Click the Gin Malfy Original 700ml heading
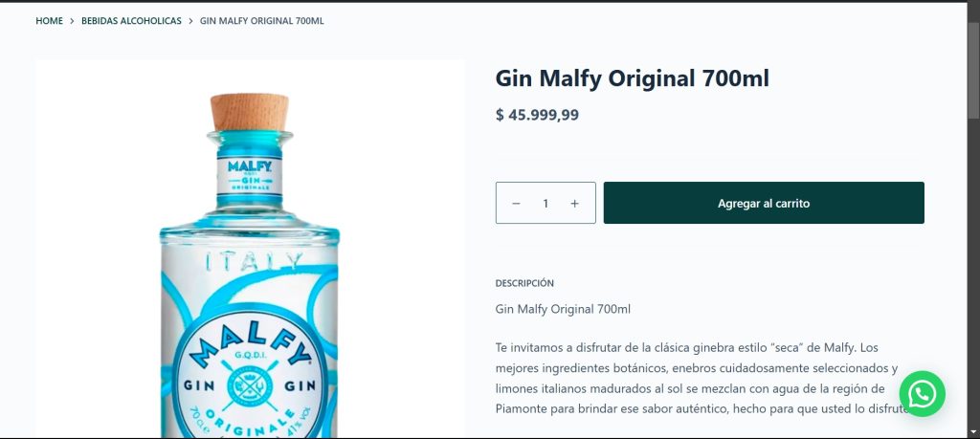The width and height of the screenshot is (980, 439). (632, 78)
